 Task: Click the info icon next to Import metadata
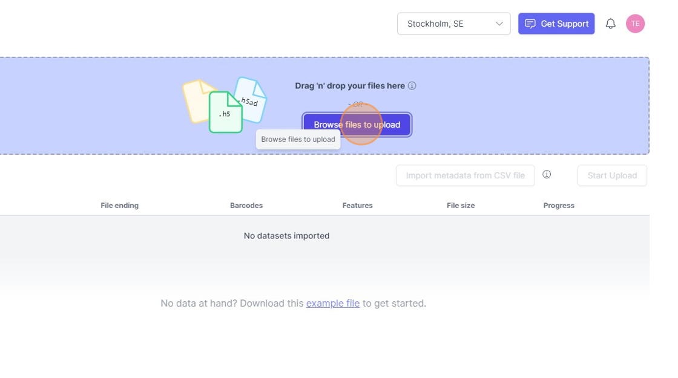547,175
